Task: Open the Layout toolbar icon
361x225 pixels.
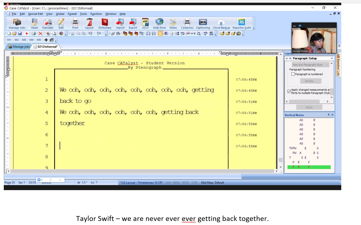Action: (89, 24)
